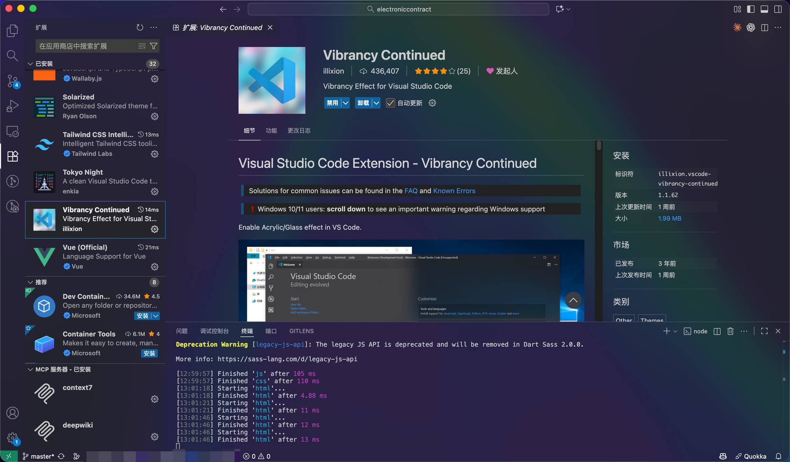Open gear settings for context7 MCP server
This screenshot has height=462, width=790.
155,399
